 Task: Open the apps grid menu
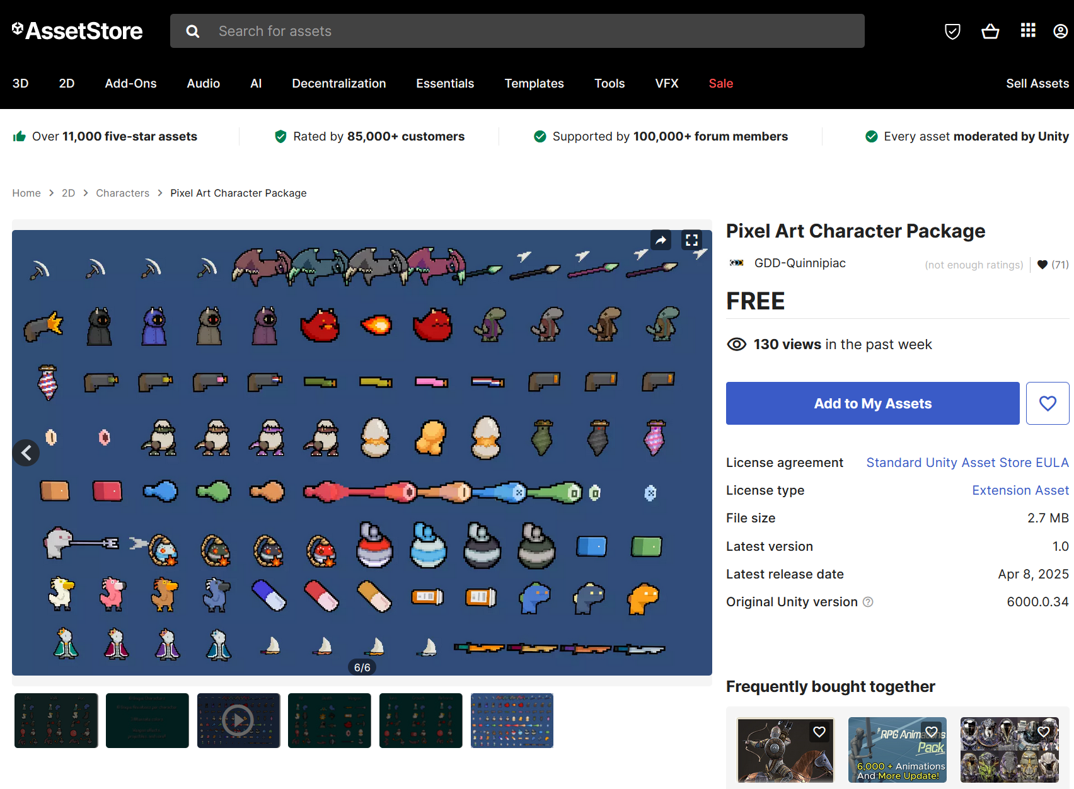pyautogui.click(x=1028, y=31)
